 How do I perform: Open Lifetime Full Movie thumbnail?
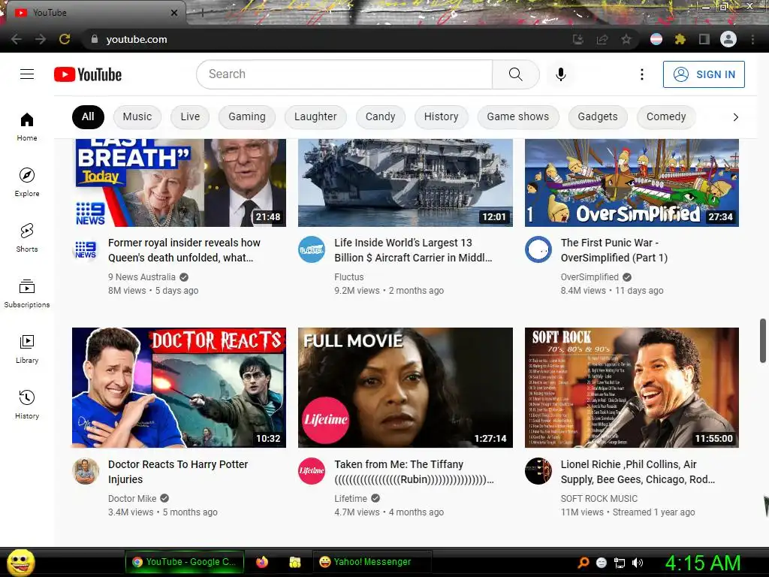[405, 388]
